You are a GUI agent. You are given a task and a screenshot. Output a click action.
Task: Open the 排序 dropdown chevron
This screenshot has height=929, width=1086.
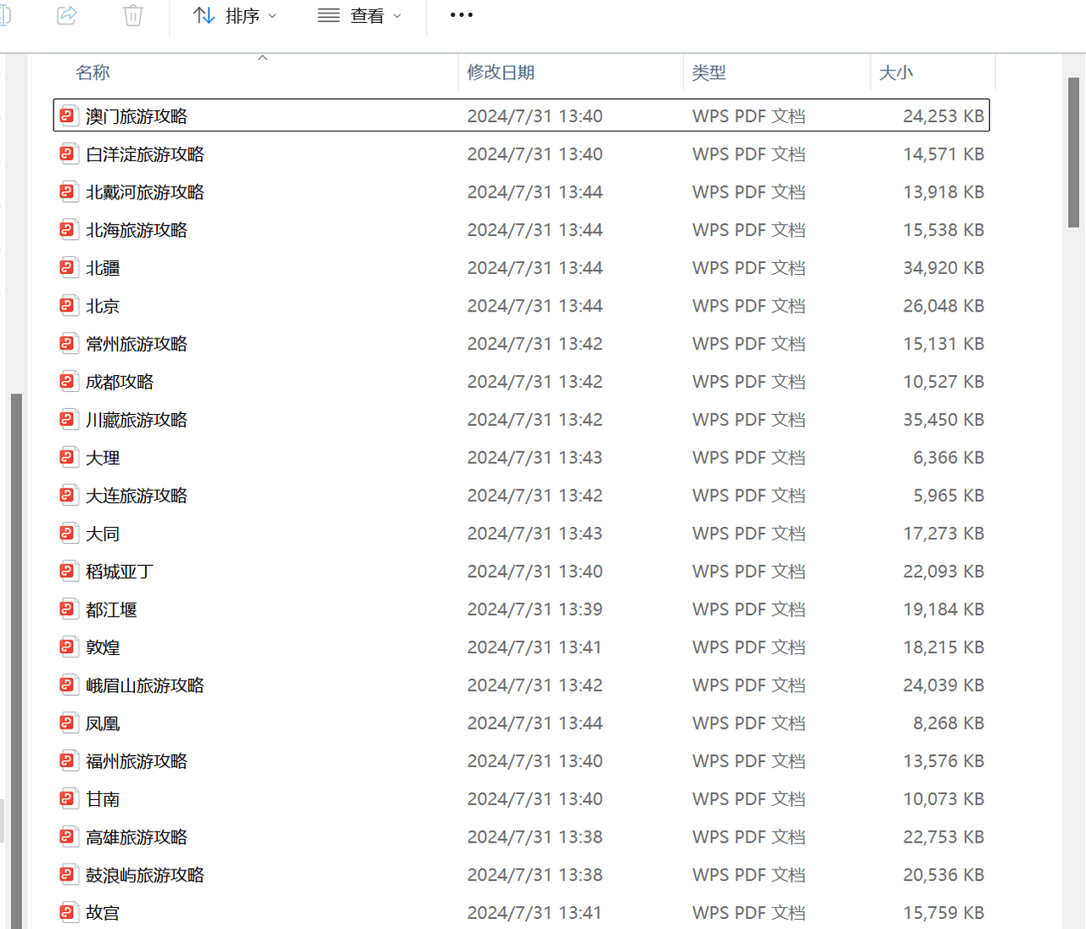point(272,15)
